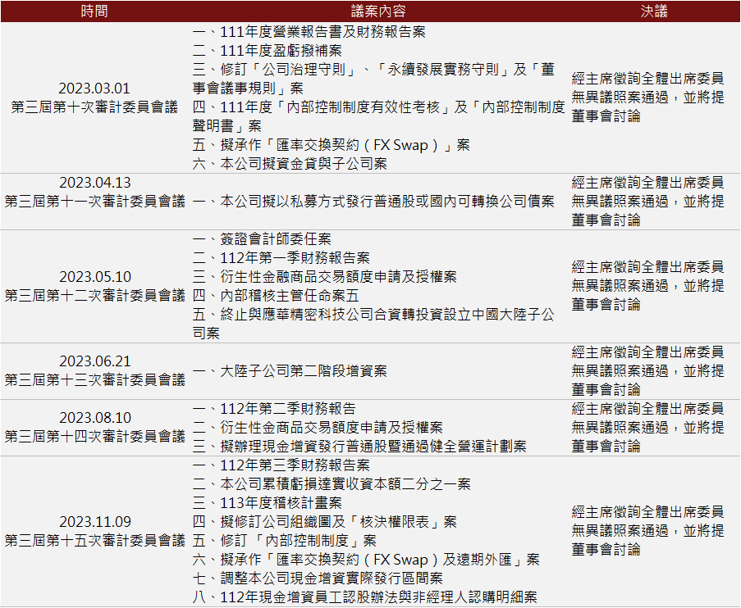Select the date 2023.11.09
This screenshot has width=741, height=608.
[x=94, y=522]
